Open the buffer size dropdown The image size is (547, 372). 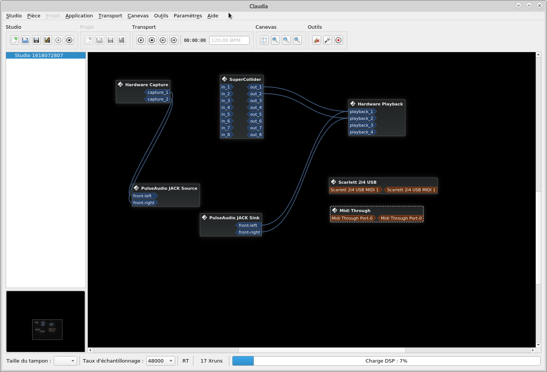click(65, 361)
